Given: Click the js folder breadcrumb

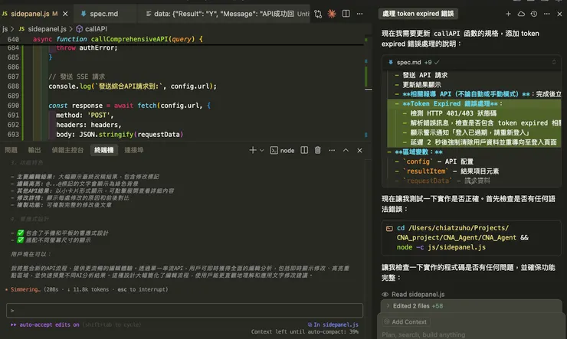Looking at the screenshot, I should pyautogui.click(x=5, y=29).
